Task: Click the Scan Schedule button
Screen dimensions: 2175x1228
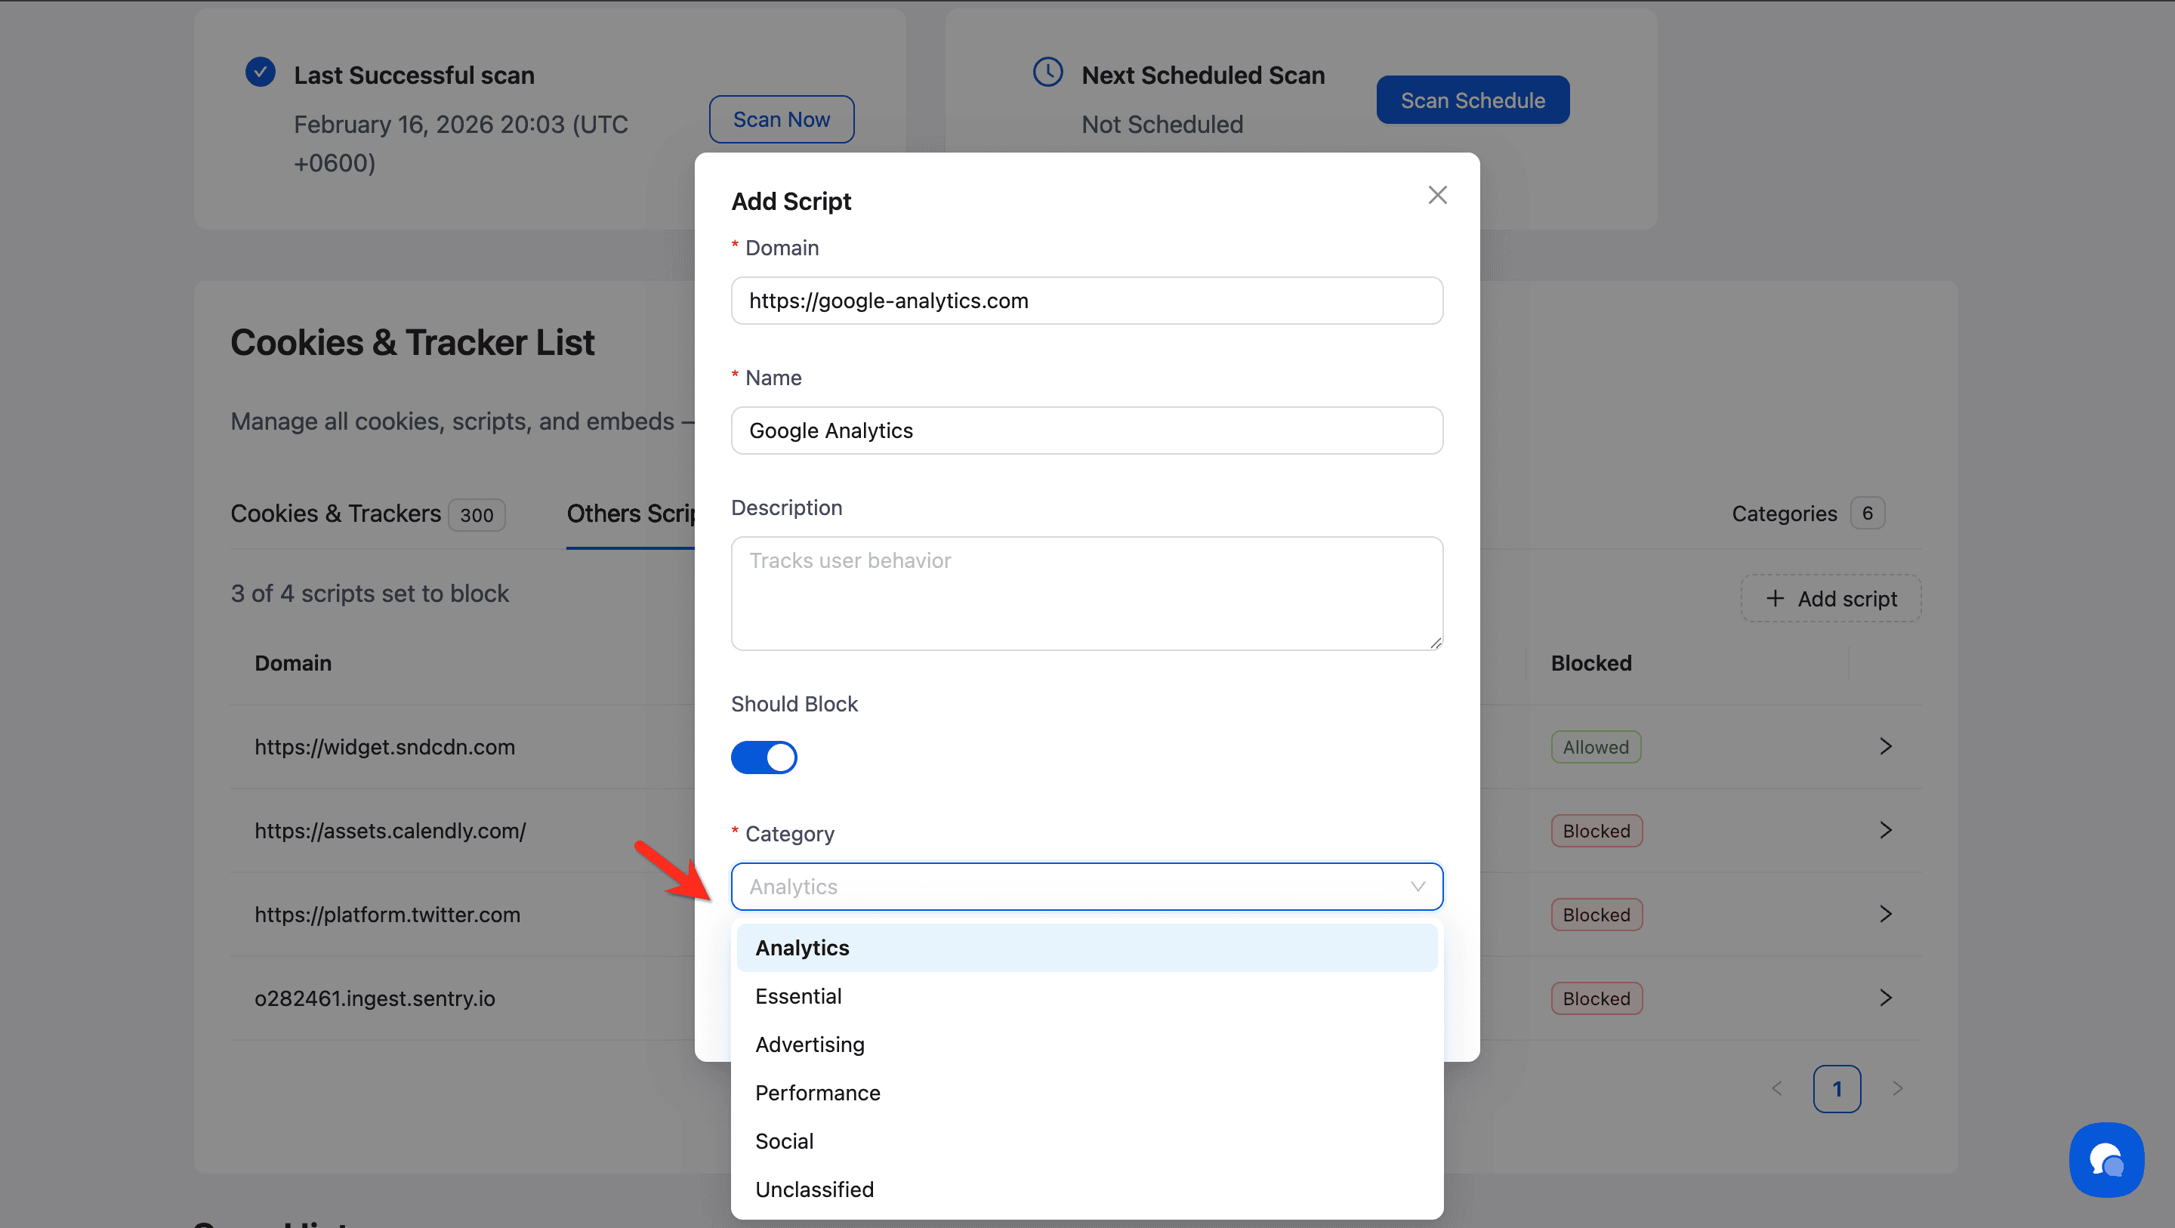Action: [1473, 100]
